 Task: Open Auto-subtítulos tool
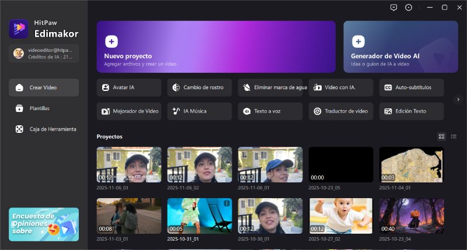412,87
